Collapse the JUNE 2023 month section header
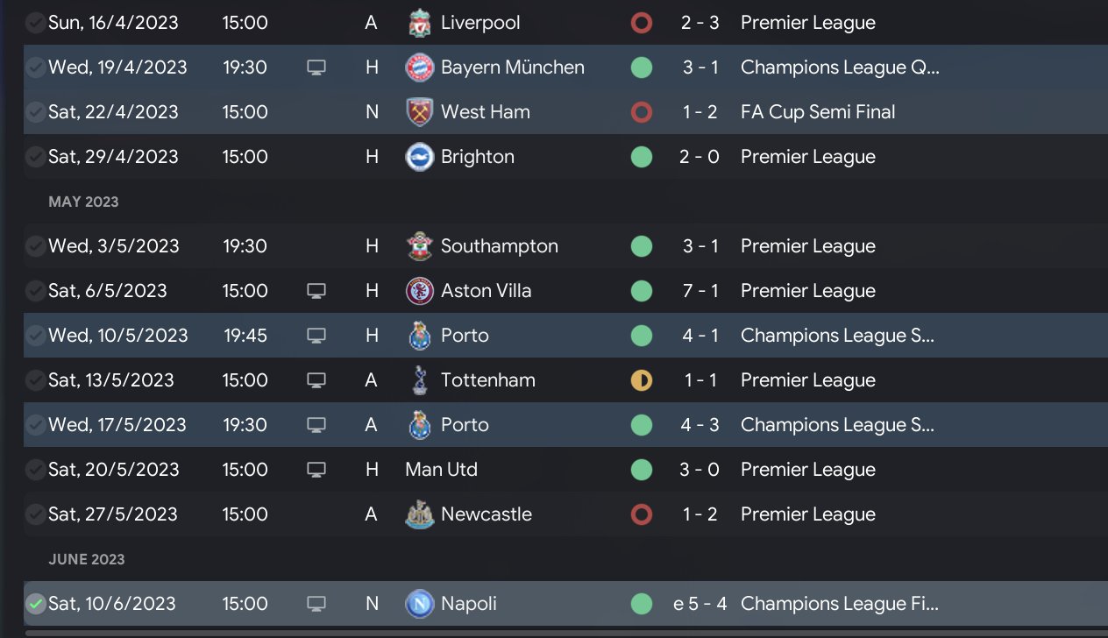 click(86, 559)
